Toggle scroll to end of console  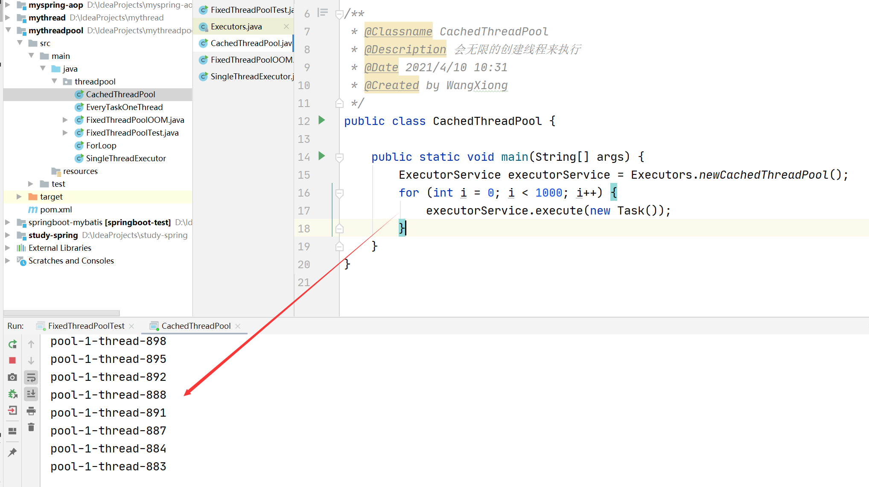[31, 394]
